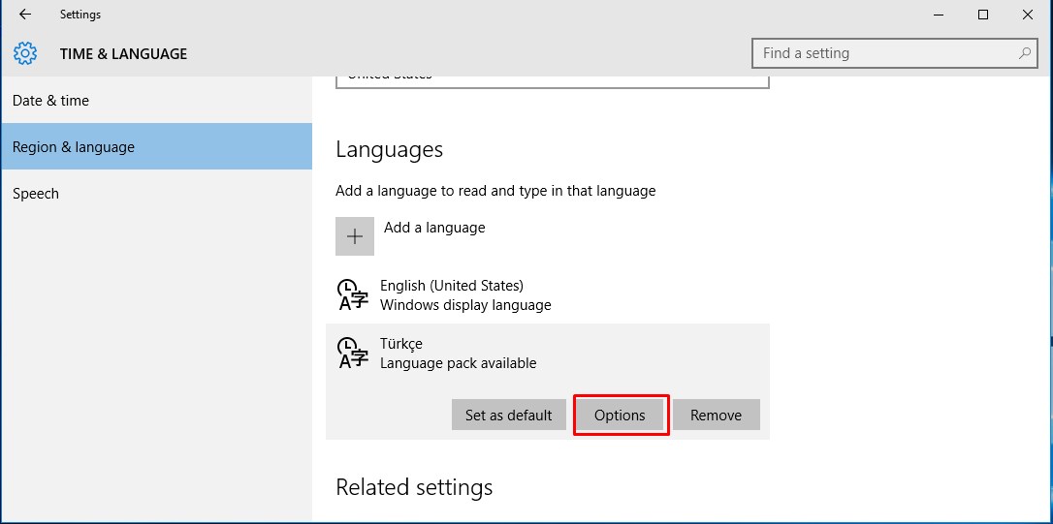Close the Settings window
This screenshot has width=1053, height=524.
1028,15
